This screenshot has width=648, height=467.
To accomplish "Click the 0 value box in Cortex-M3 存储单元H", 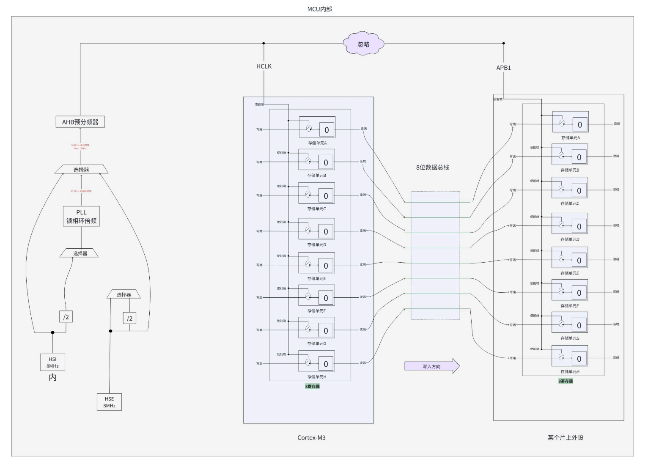I will [x=325, y=364].
